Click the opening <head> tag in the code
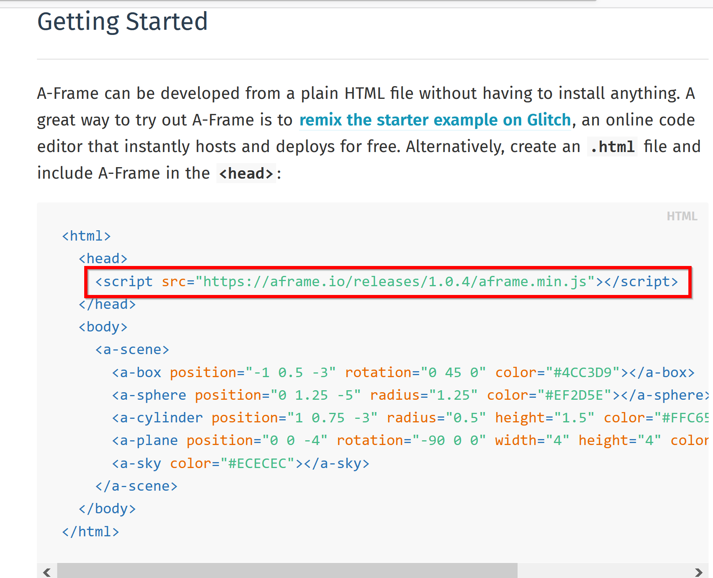 (x=103, y=259)
